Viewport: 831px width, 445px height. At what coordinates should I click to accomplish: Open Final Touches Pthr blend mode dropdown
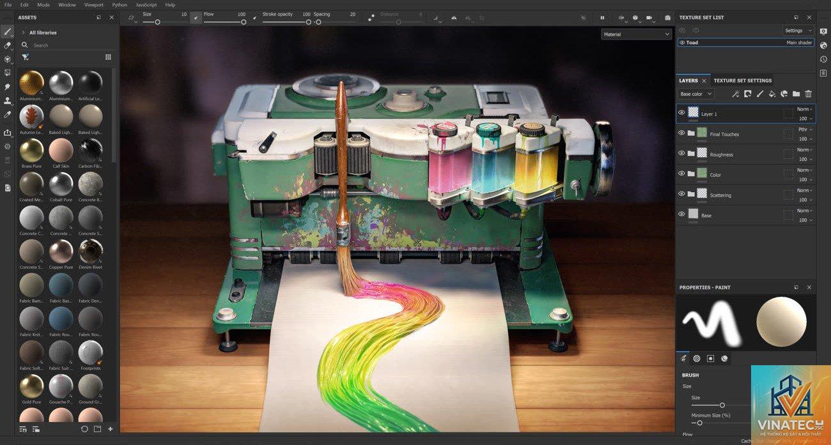click(805, 130)
